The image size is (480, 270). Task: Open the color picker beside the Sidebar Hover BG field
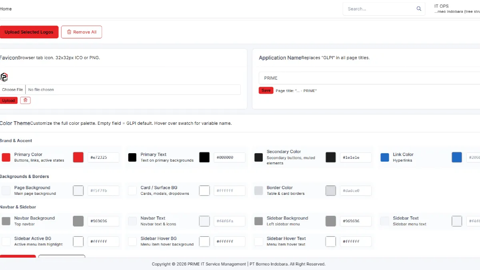pyautogui.click(x=204, y=241)
